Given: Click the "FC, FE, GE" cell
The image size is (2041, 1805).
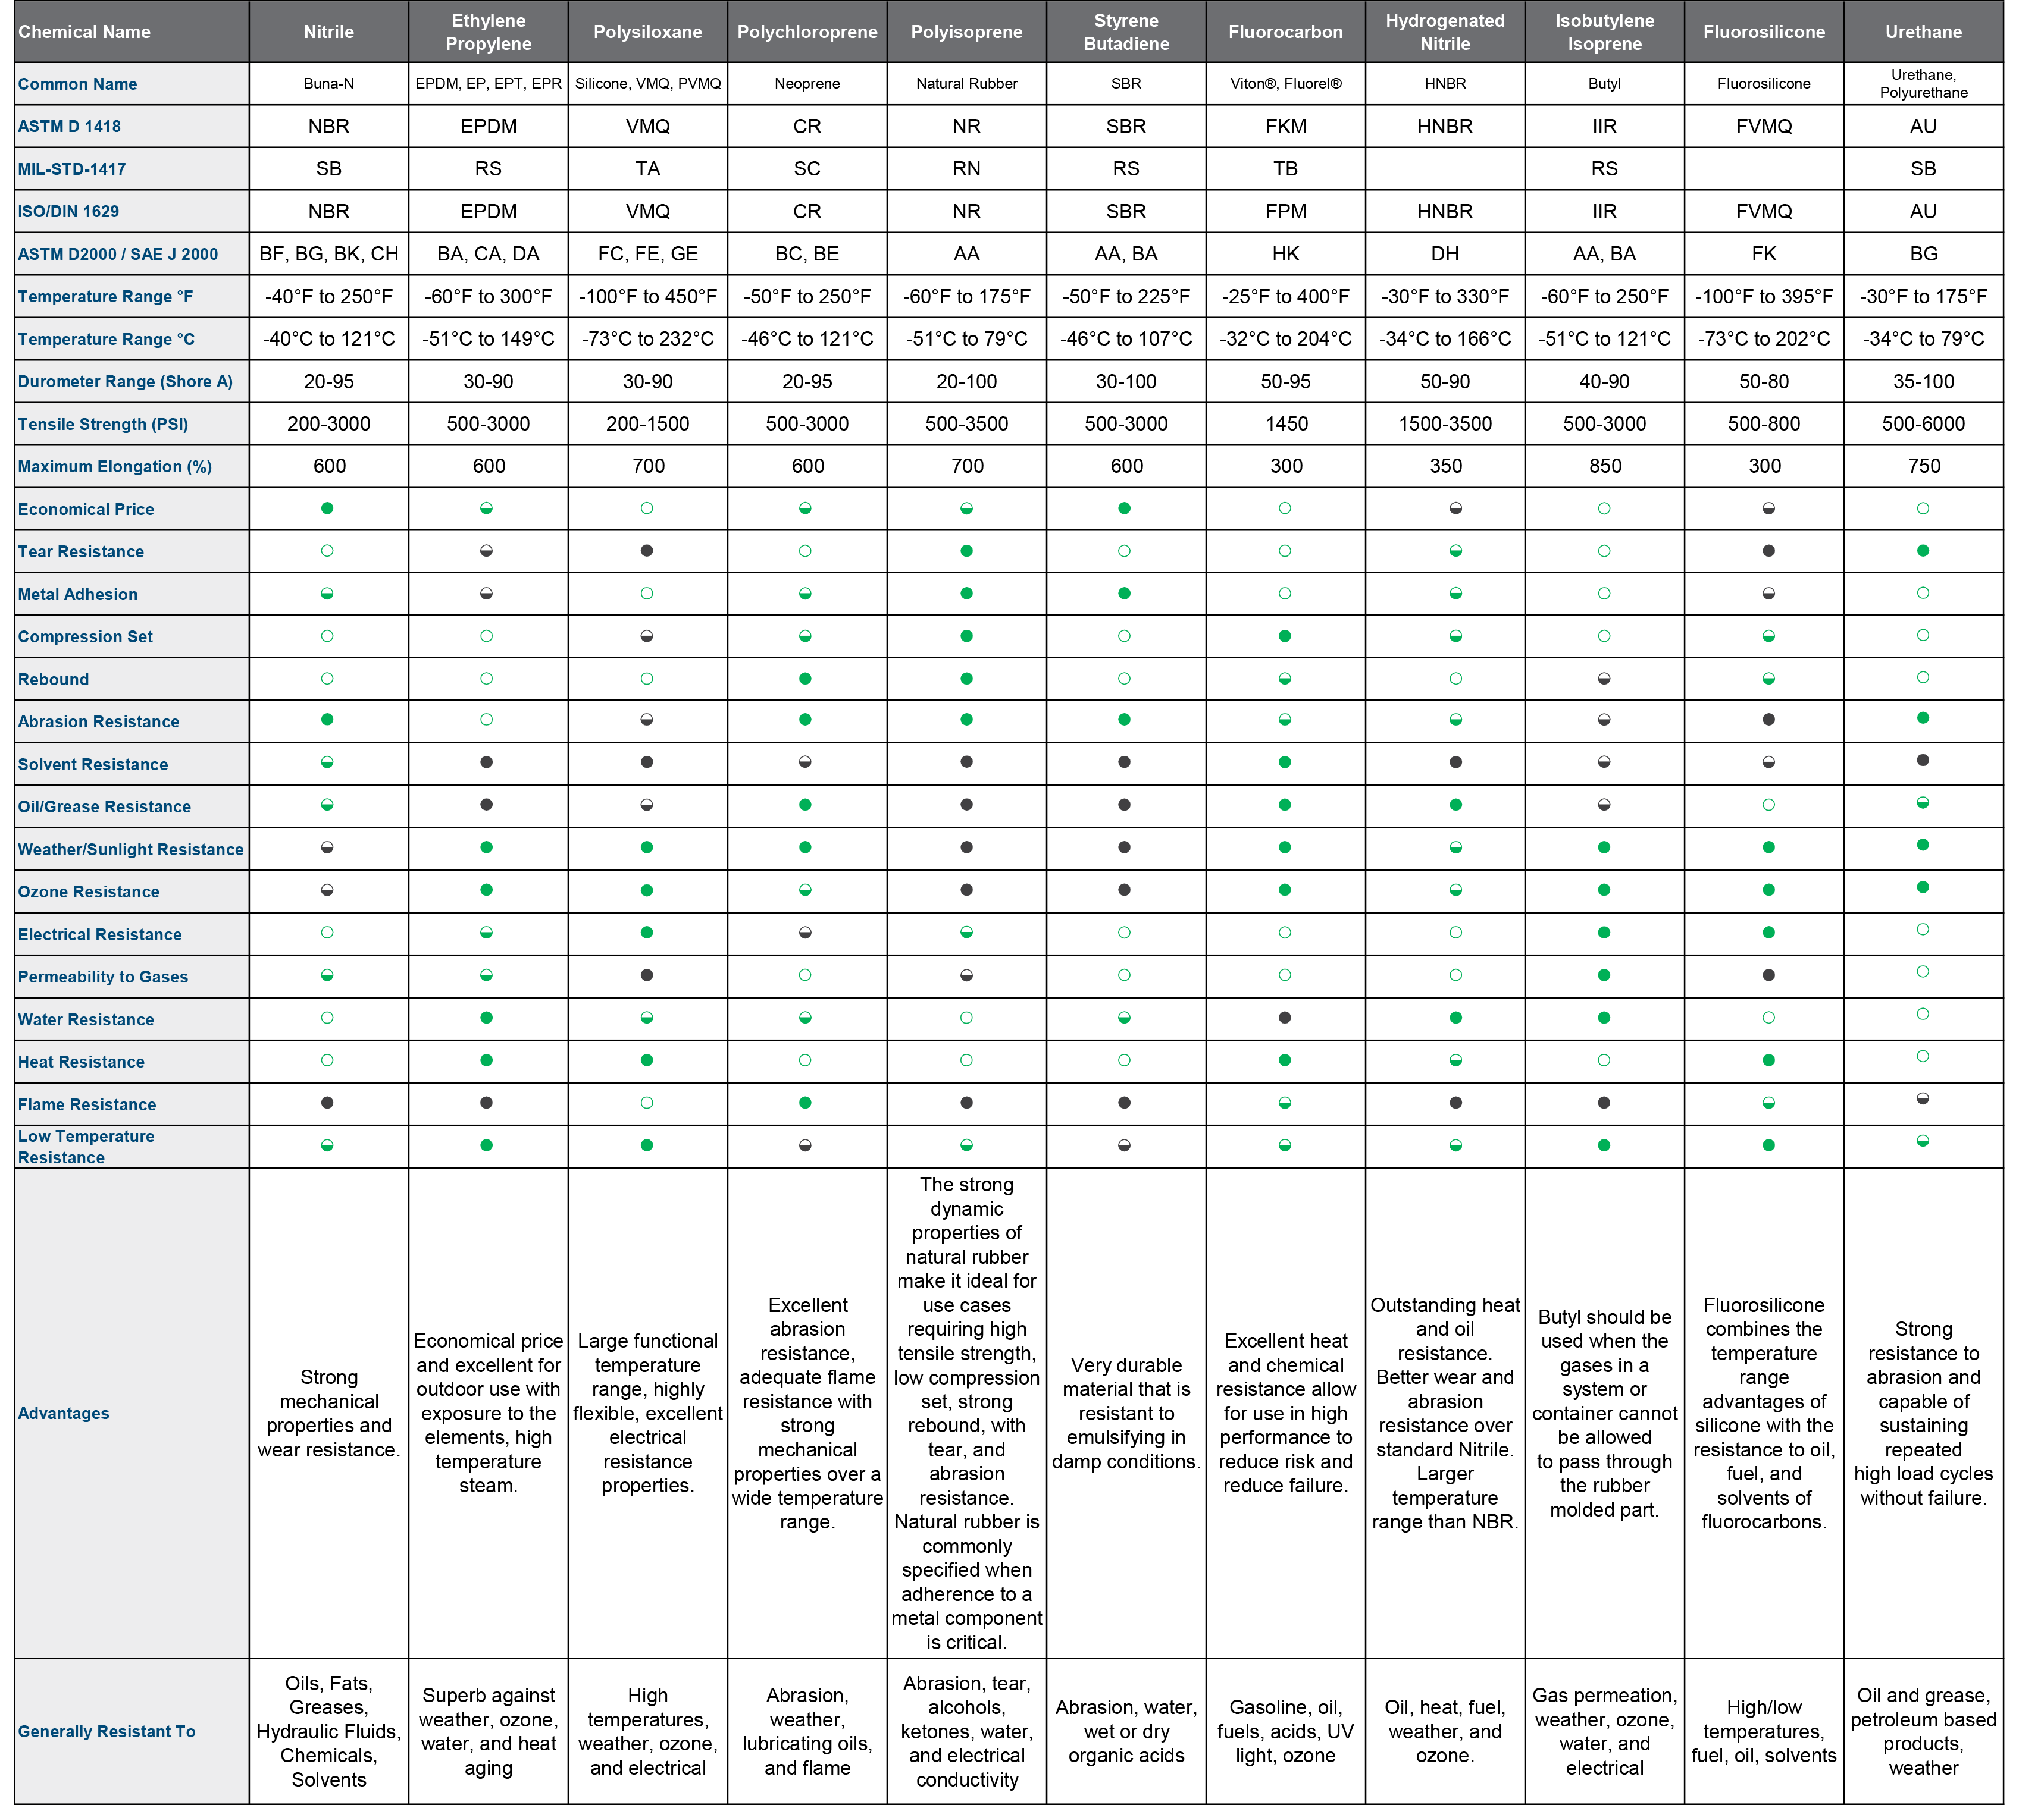Looking at the screenshot, I should (x=648, y=255).
